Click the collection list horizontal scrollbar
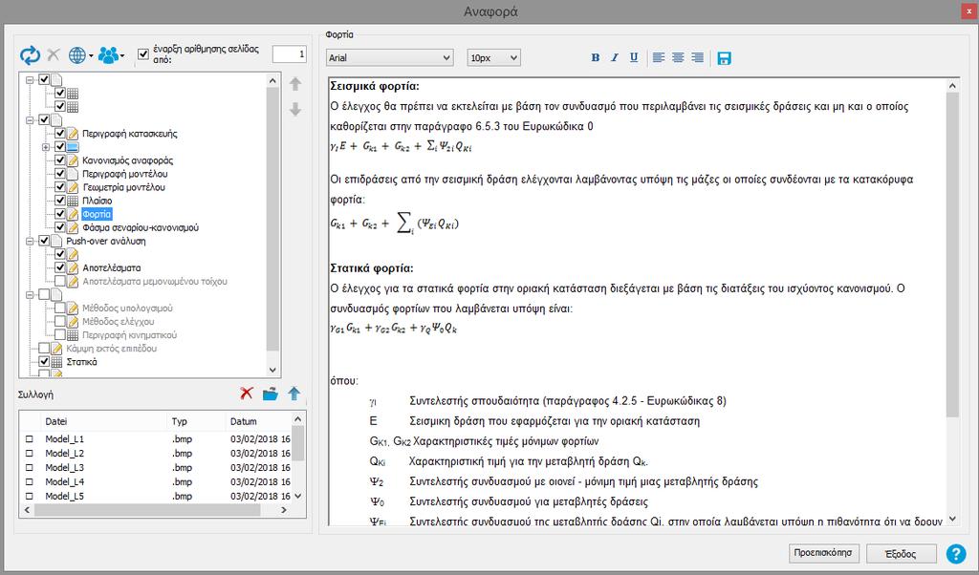979x575 pixels. [x=155, y=510]
